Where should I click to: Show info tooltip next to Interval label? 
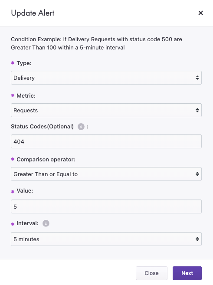click(x=46, y=223)
